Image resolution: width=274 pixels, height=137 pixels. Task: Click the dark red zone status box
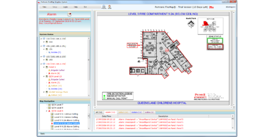215,47
